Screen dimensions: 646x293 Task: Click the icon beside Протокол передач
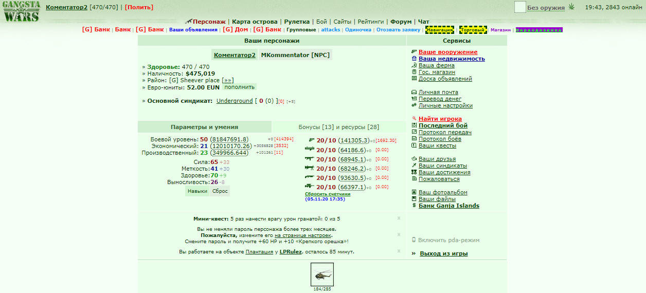pyautogui.click(x=414, y=132)
